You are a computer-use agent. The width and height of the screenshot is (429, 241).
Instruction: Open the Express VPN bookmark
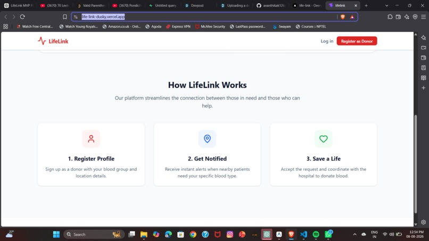point(178,27)
